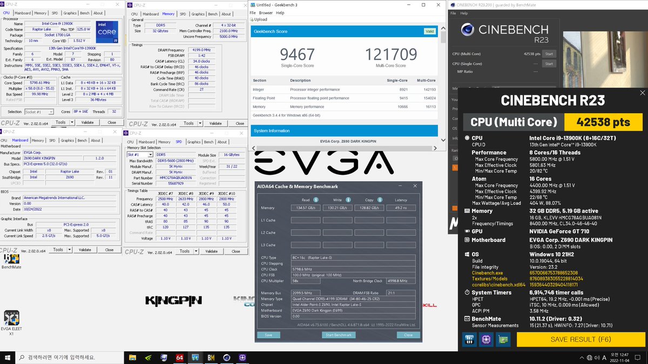Viewport: 648px width, 364px height.
Task: Open the File menu in Cinebench R23
Action: click(453, 13)
